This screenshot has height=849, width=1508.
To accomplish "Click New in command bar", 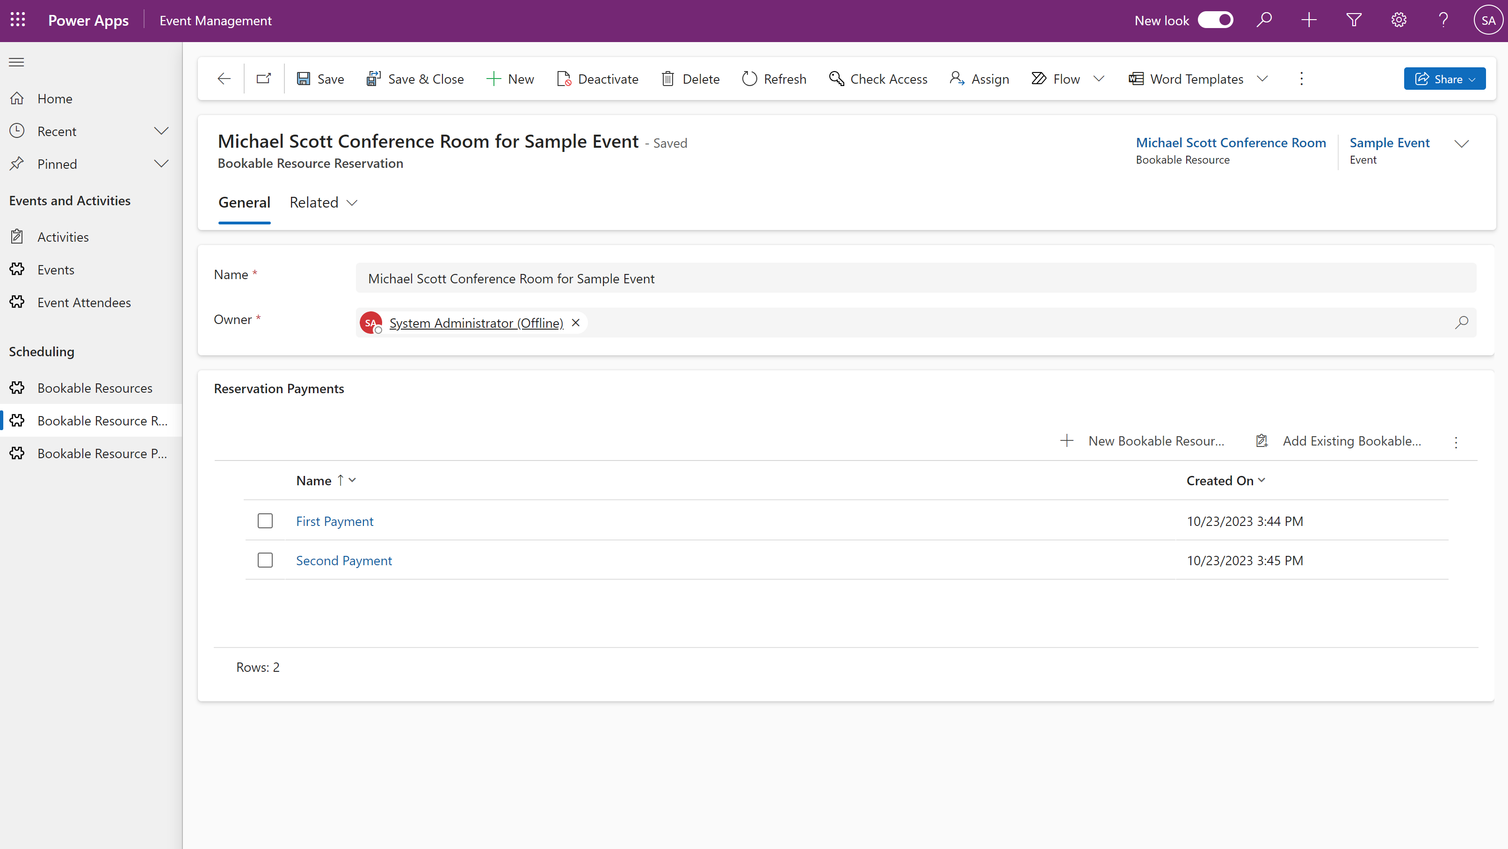I will coord(510,79).
